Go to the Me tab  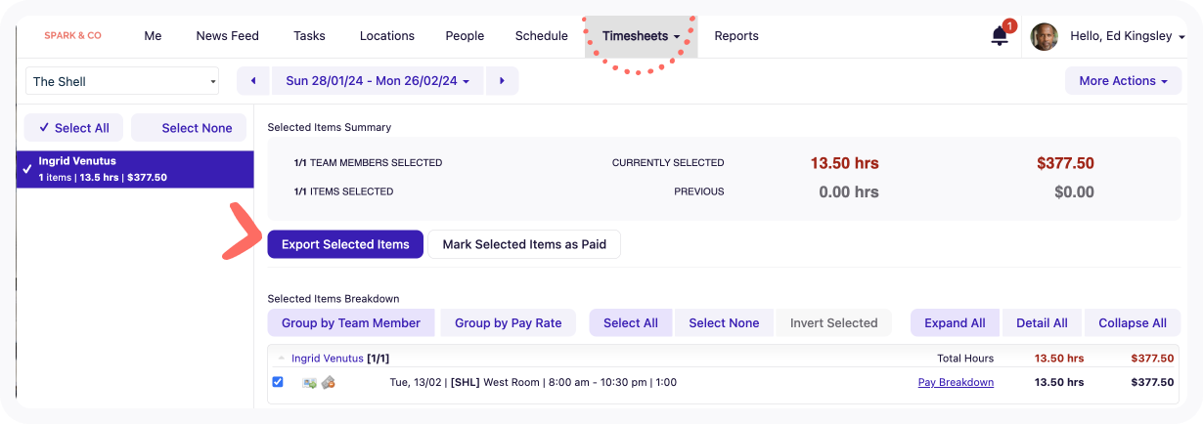[153, 36]
